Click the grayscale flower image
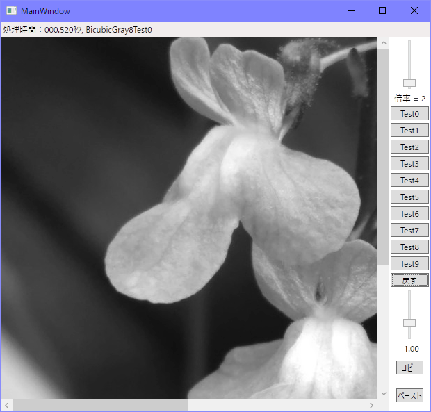Viewport: 431px width, 412px height. pos(189,218)
